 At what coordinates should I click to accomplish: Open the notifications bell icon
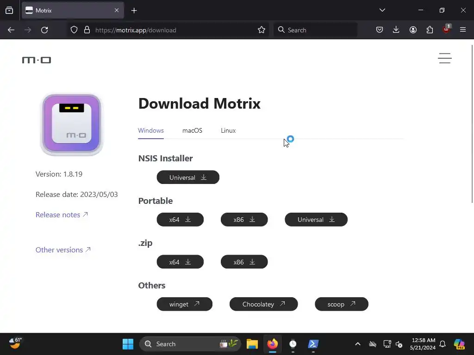coord(443,344)
